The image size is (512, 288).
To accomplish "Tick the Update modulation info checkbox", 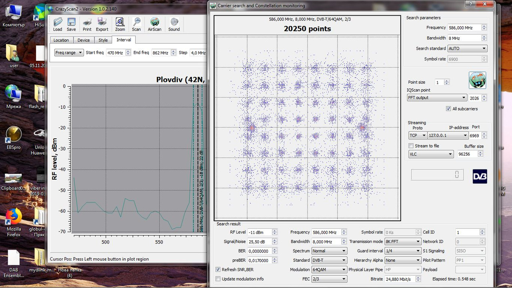I will click(x=218, y=279).
